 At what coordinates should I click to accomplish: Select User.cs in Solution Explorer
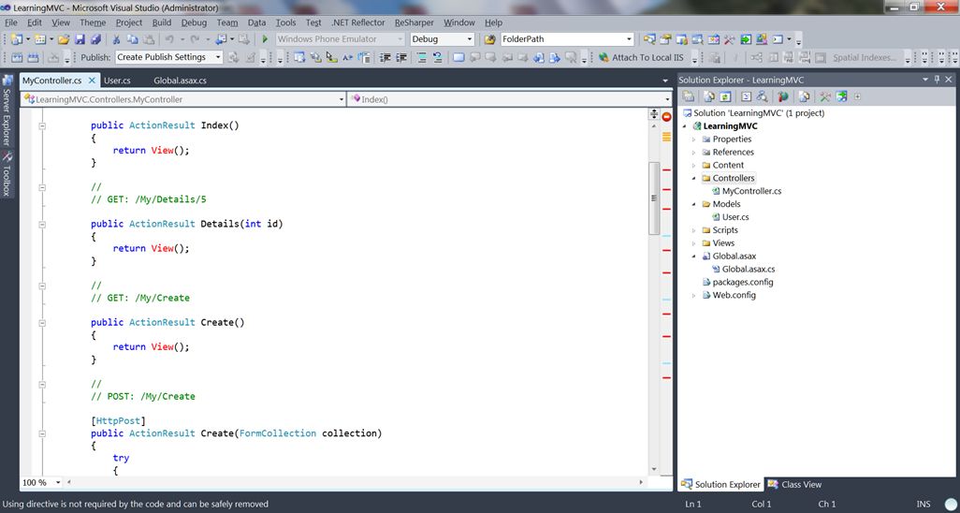pos(735,217)
